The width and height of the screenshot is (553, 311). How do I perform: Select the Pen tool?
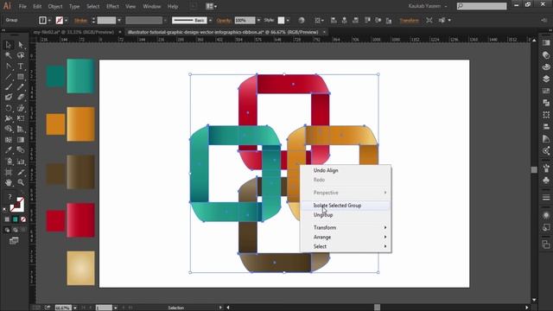pyautogui.click(x=9, y=66)
